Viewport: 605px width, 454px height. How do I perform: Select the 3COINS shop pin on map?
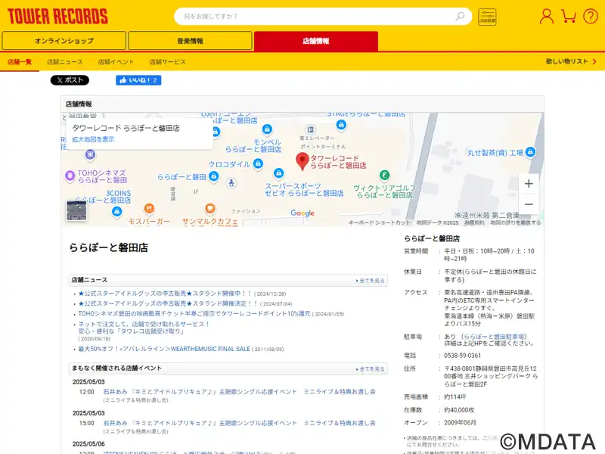point(116,212)
